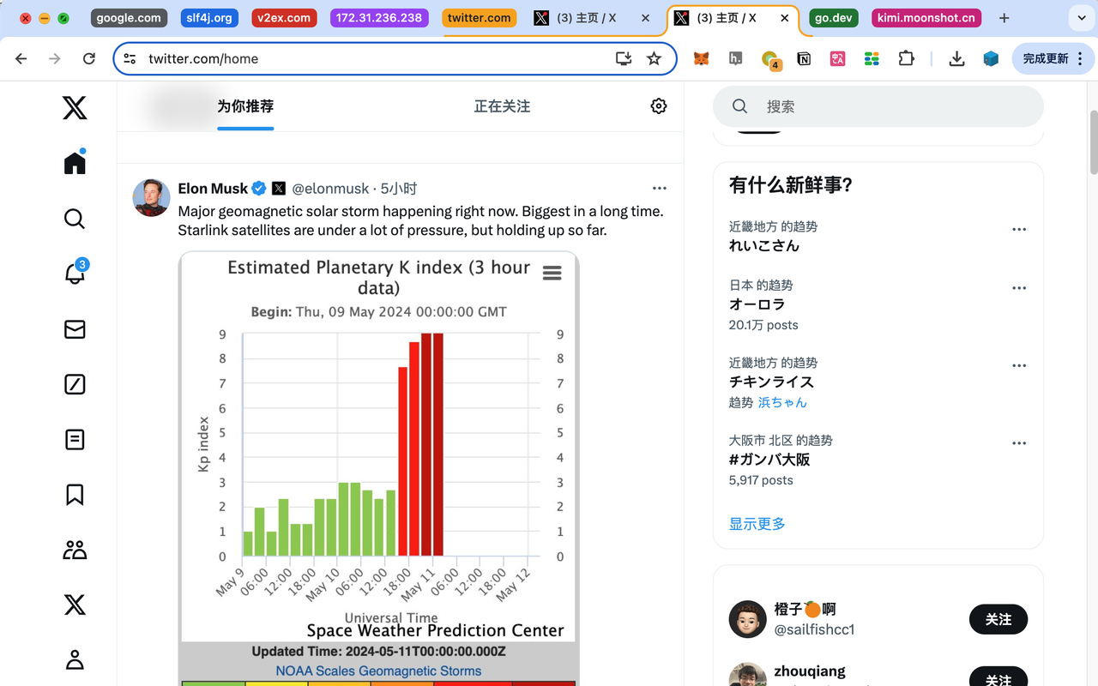The width and height of the screenshot is (1098, 686).
Task: Click 显示更多 to see more trends
Action: pos(757,523)
